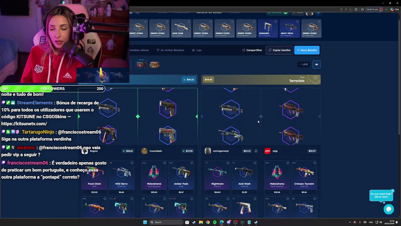This screenshot has height=226, width=401.
Task: Click the shield on Cwaniakelo's Melondrama card
Action: pyautogui.click(x=164, y=163)
